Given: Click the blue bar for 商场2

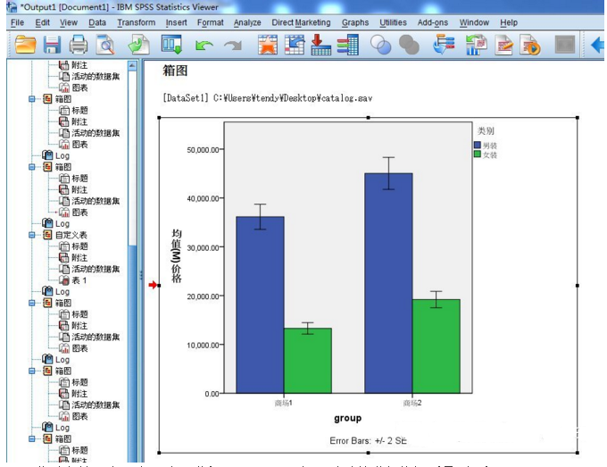Looking at the screenshot, I should 388,282.
